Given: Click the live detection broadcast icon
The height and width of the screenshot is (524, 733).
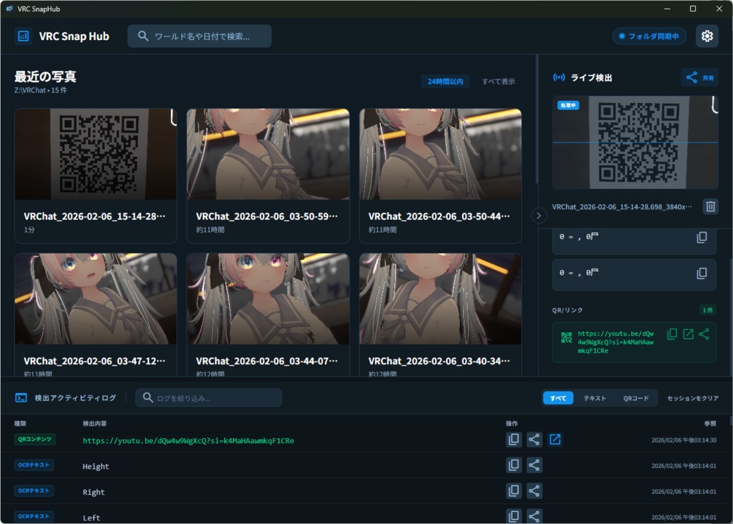Looking at the screenshot, I should pos(558,77).
